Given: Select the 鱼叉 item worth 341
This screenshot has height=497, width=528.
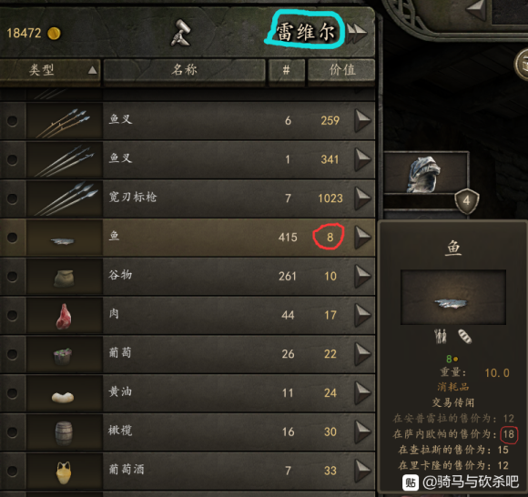Looking at the screenshot, I should point(188,159).
